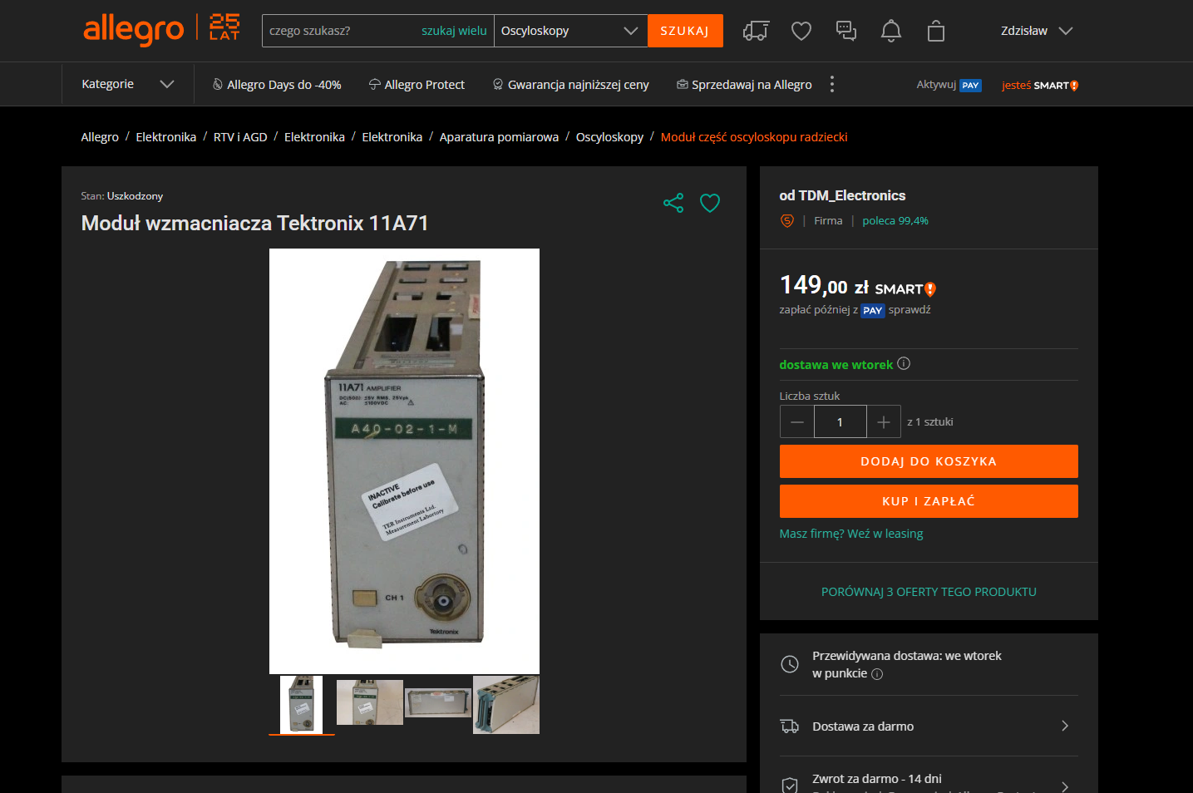Open 'Allegro Protect' menu item
1193x793 pixels.
click(x=417, y=84)
